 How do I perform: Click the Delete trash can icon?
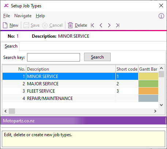70,25
